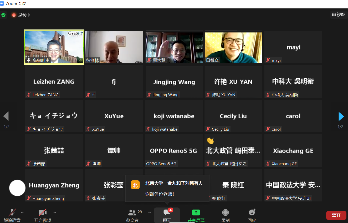Select the koji watanabe participant tile

(174, 116)
